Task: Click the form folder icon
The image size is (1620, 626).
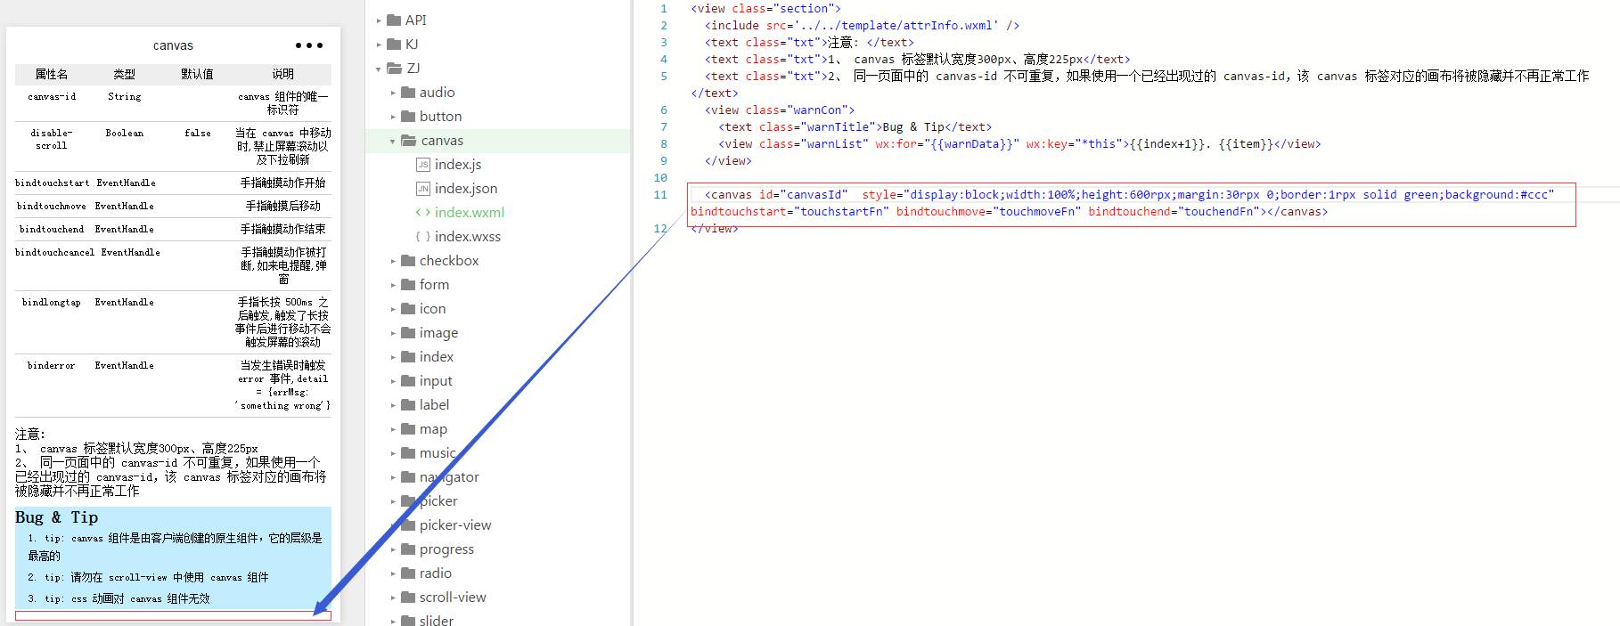Action: tap(408, 284)
